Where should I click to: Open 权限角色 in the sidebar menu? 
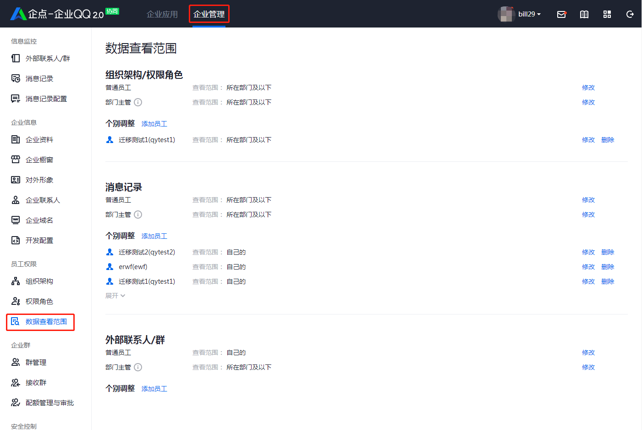click(39, 301)
